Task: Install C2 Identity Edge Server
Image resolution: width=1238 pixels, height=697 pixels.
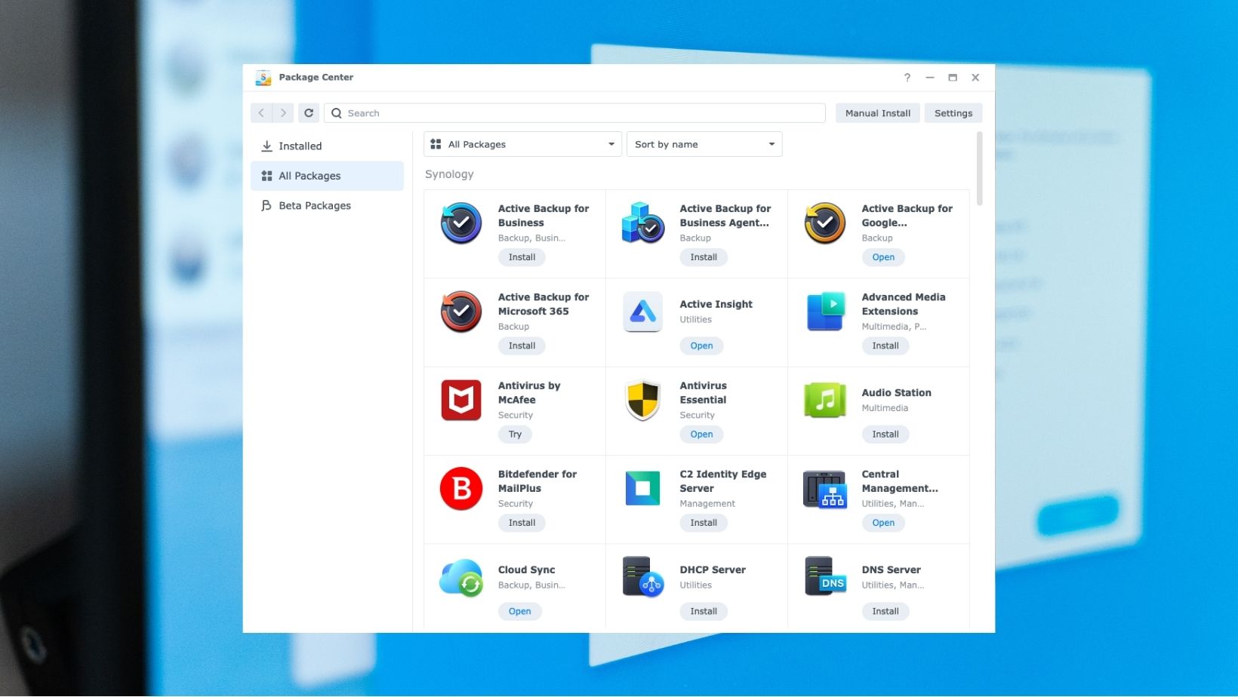Action: click(x=704, y=523)
